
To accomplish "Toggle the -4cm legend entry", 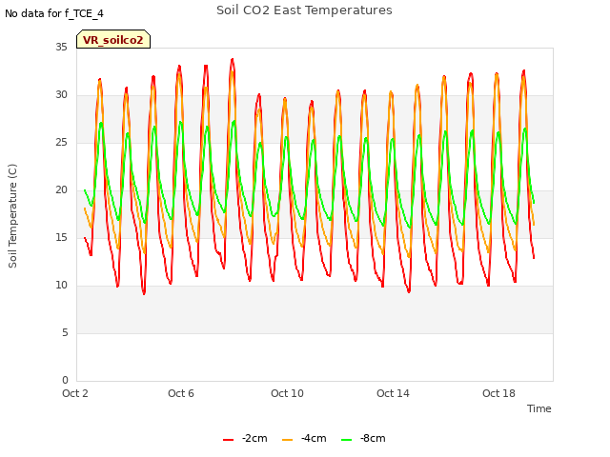I will tap(304, 438).
